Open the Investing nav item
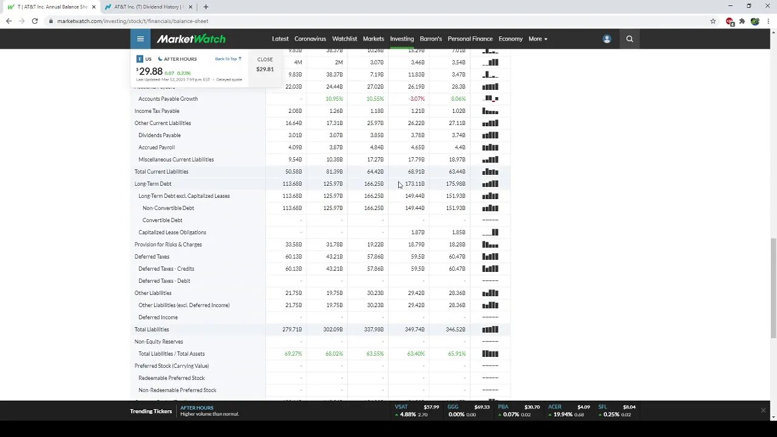The image size is (777, 437). (402, 39)
